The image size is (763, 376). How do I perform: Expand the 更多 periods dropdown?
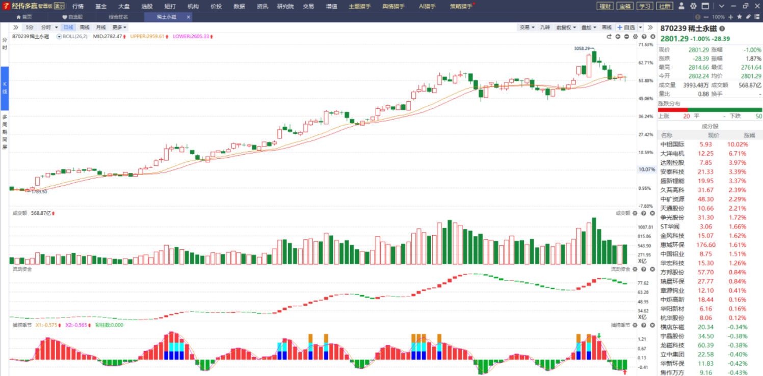pos(119,27)
